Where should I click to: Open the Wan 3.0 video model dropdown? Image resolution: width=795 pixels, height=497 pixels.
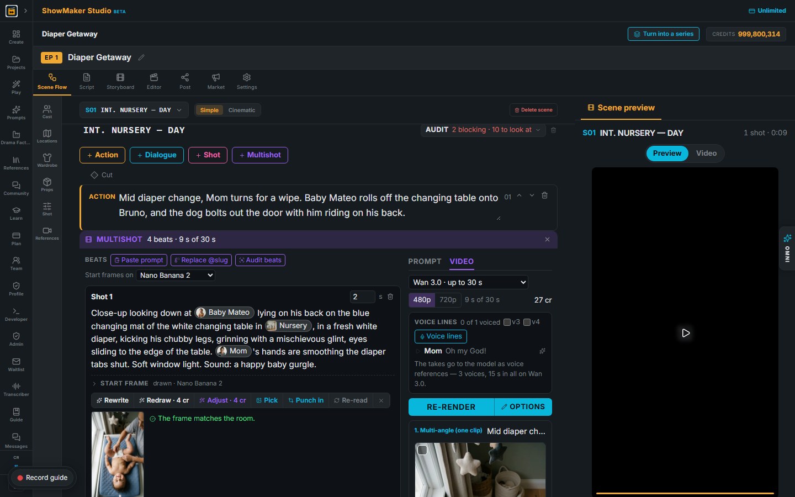coord(468,282)
